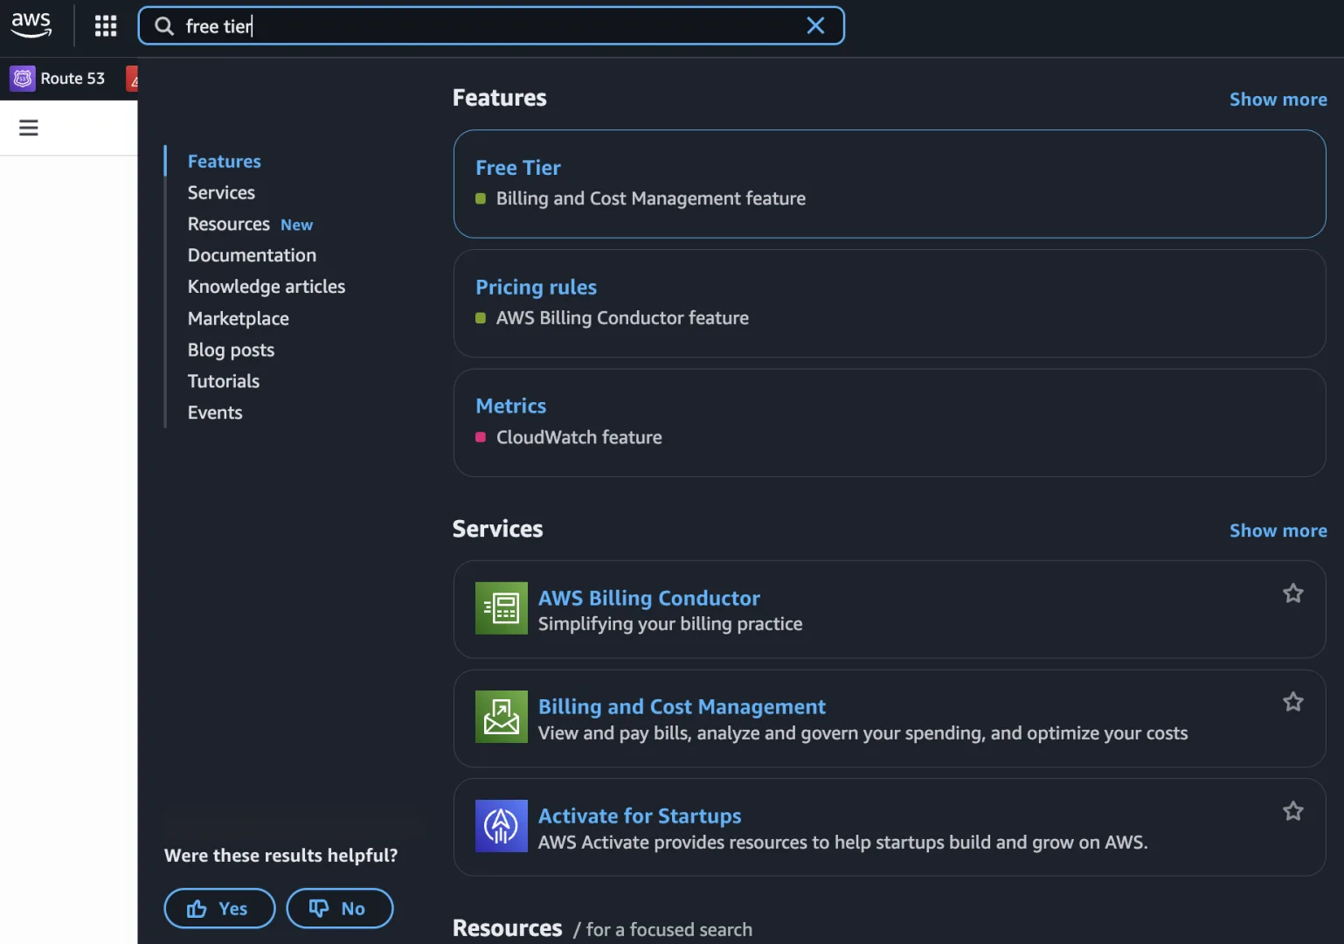Open the hamburger navigation menu
This screenshot has width=1344, height=944.
click(x=29, y=128)
